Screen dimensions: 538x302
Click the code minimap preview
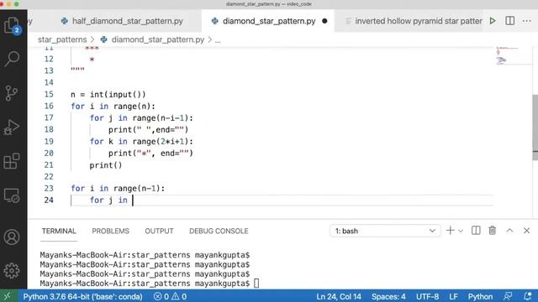pos(513,56)
